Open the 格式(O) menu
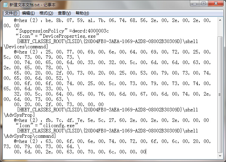226x162 pixels. (x=46, y=13)
